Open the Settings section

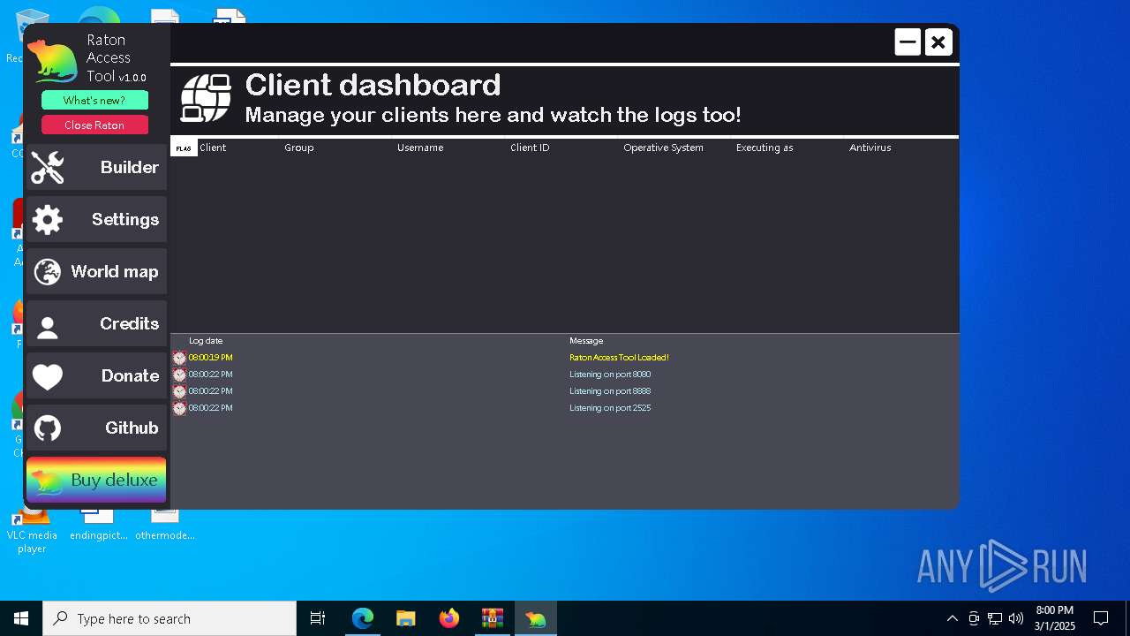click(x=96, y=219)
